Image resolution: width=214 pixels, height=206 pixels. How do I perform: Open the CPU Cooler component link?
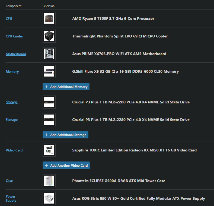tap(14, 36)
